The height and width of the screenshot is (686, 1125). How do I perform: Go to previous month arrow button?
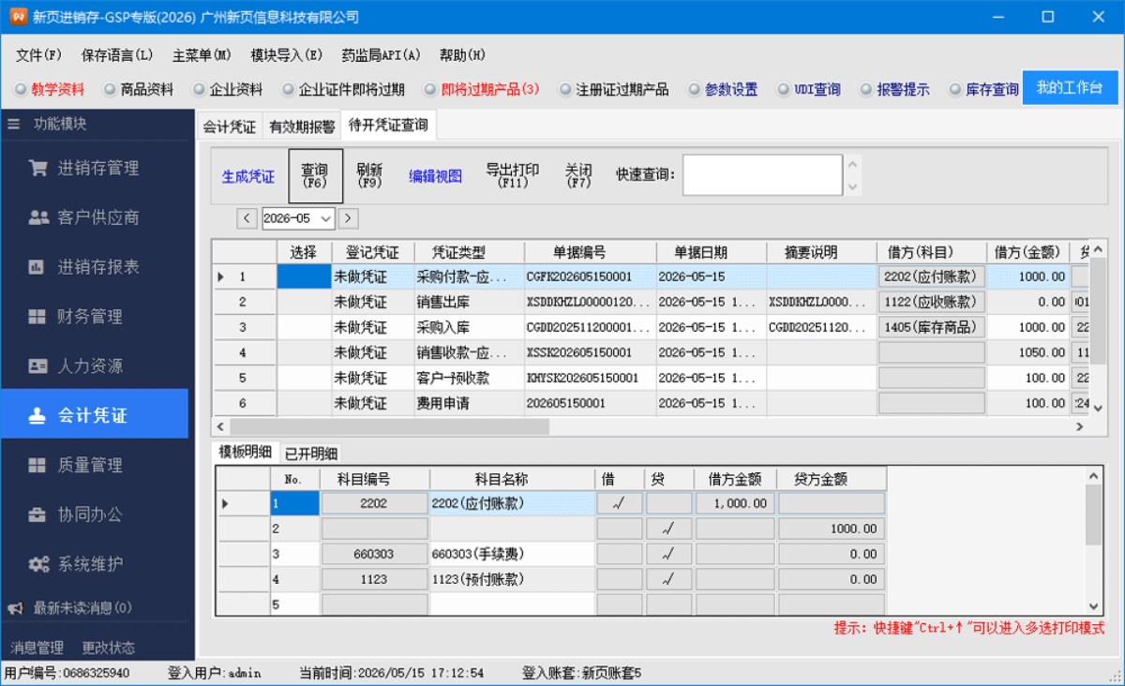click(x=247, y=218)
